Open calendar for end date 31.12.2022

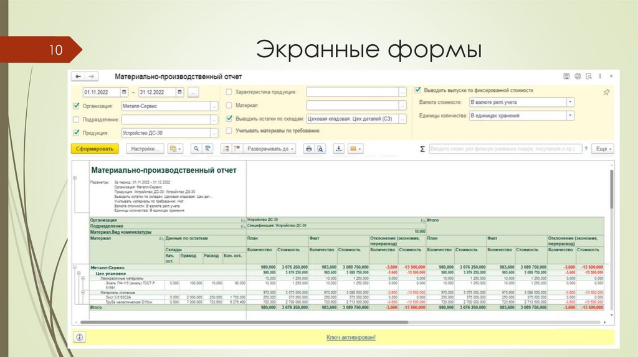(179, 92)
